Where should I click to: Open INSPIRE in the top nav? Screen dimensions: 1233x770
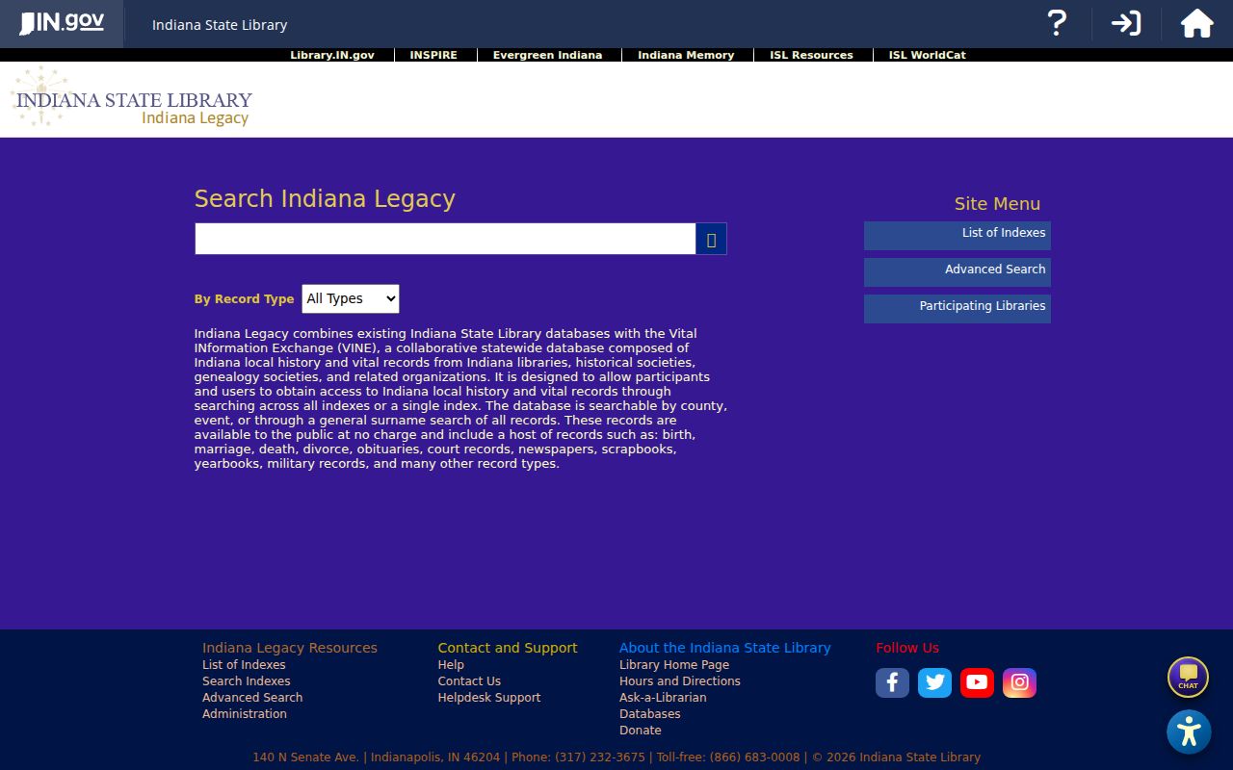(433, 55)
